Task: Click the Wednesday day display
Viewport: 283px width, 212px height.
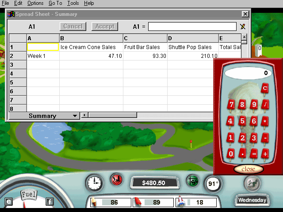Action: pos(252,200)
